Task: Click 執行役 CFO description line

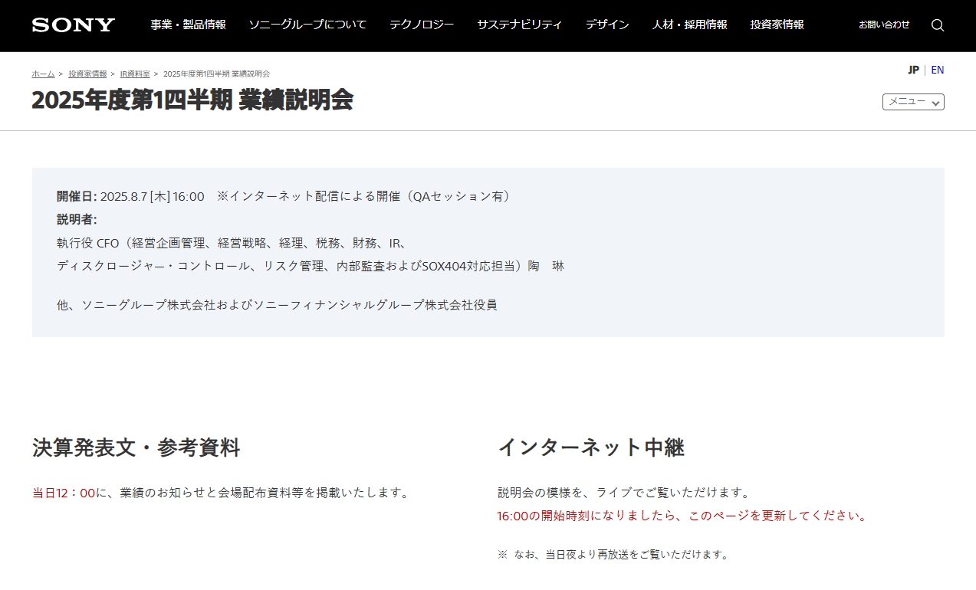Action: [232, 243]
